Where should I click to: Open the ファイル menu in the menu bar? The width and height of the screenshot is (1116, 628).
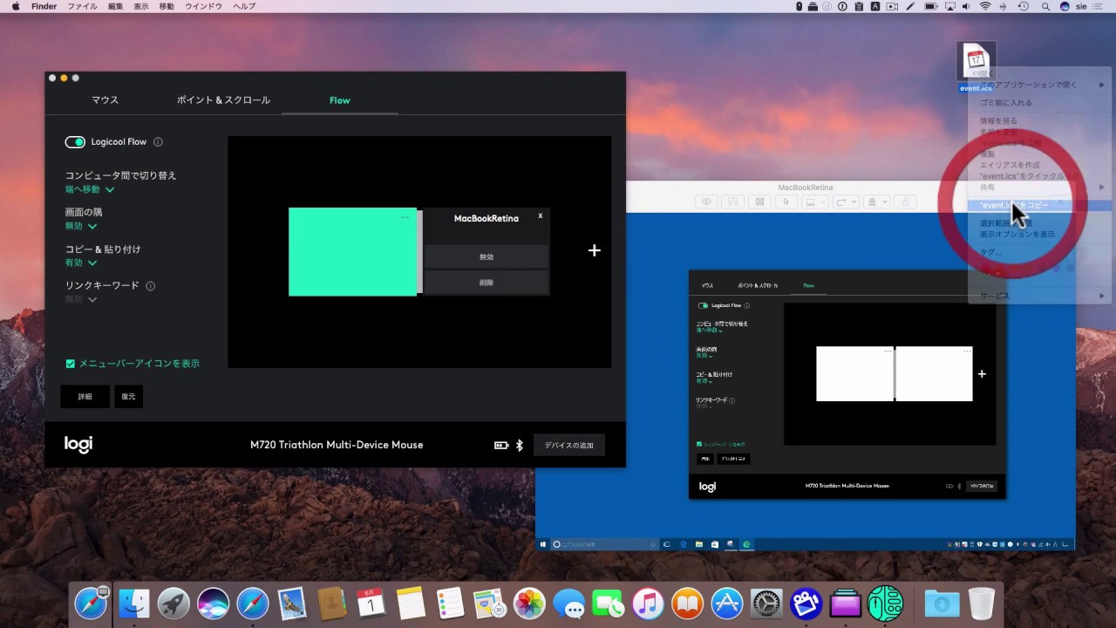click(x=83, y=6)
